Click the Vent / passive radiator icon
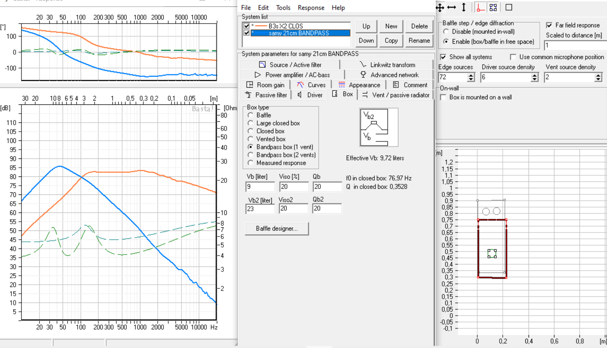 pos(365,95)
